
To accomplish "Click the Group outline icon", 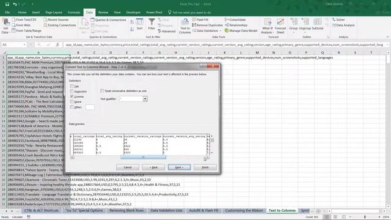I will pyautogui.click(x=293, y=26).
